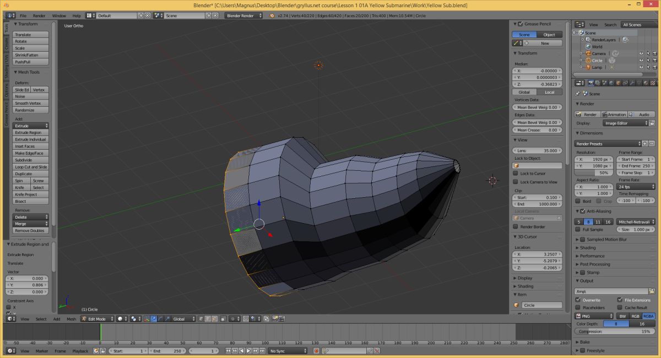This screenshot has height=358, width=661.
Task: Open the Mesh menu in viewport header
Action: click(x=72, y=319)
